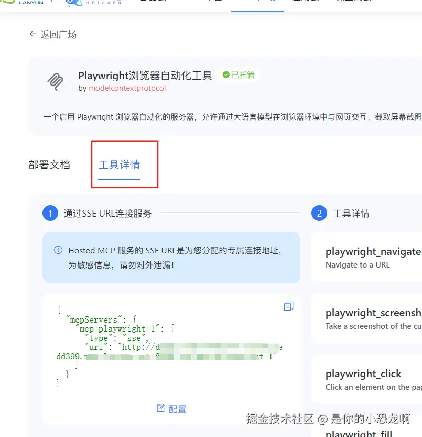
Task: Click the Playwright service logo icon
Action: (x=55, y=81)
